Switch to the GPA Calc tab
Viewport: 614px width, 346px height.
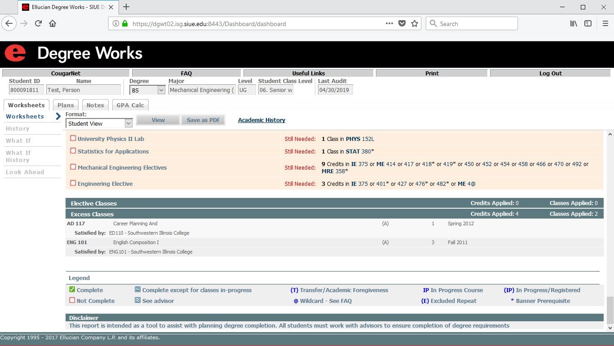130,105
